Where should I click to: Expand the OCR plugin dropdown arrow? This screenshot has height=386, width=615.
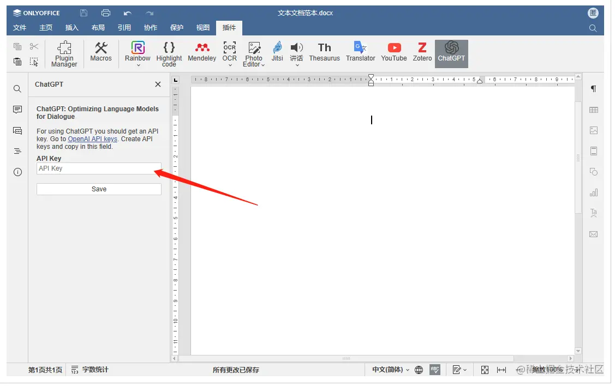230,65
